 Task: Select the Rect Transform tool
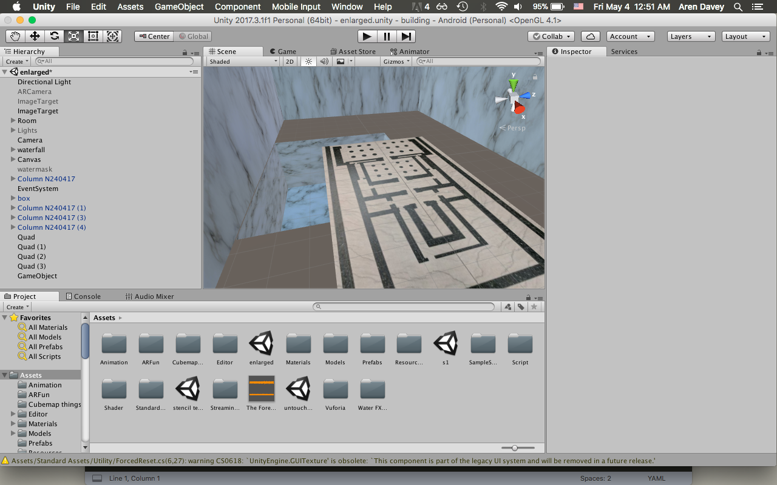point(93,36)
